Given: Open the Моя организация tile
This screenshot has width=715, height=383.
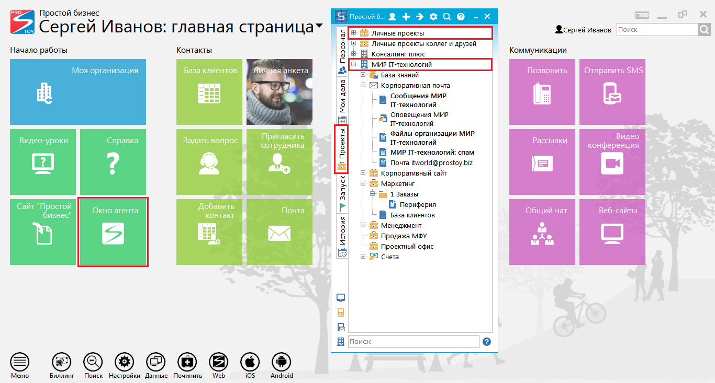Looking at the screenshot, I should 78,92.
